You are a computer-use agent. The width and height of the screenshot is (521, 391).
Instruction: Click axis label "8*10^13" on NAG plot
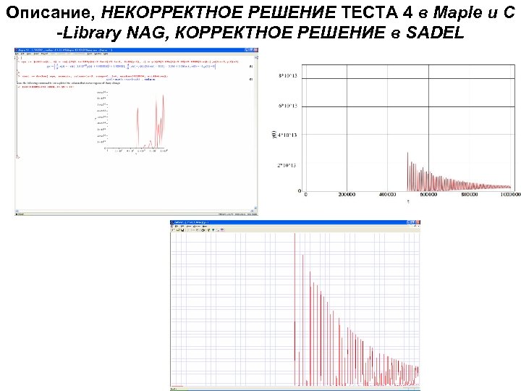[287, 76]
